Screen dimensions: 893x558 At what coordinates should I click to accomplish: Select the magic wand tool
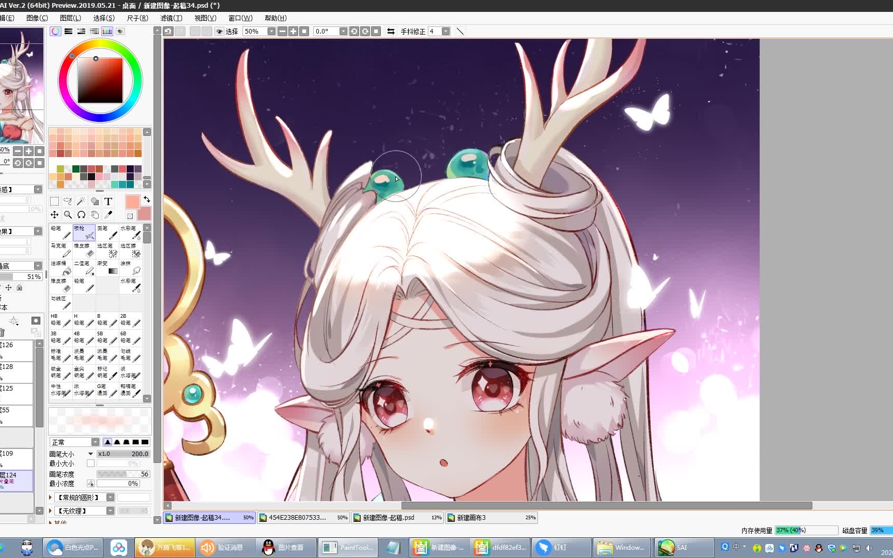81,202
